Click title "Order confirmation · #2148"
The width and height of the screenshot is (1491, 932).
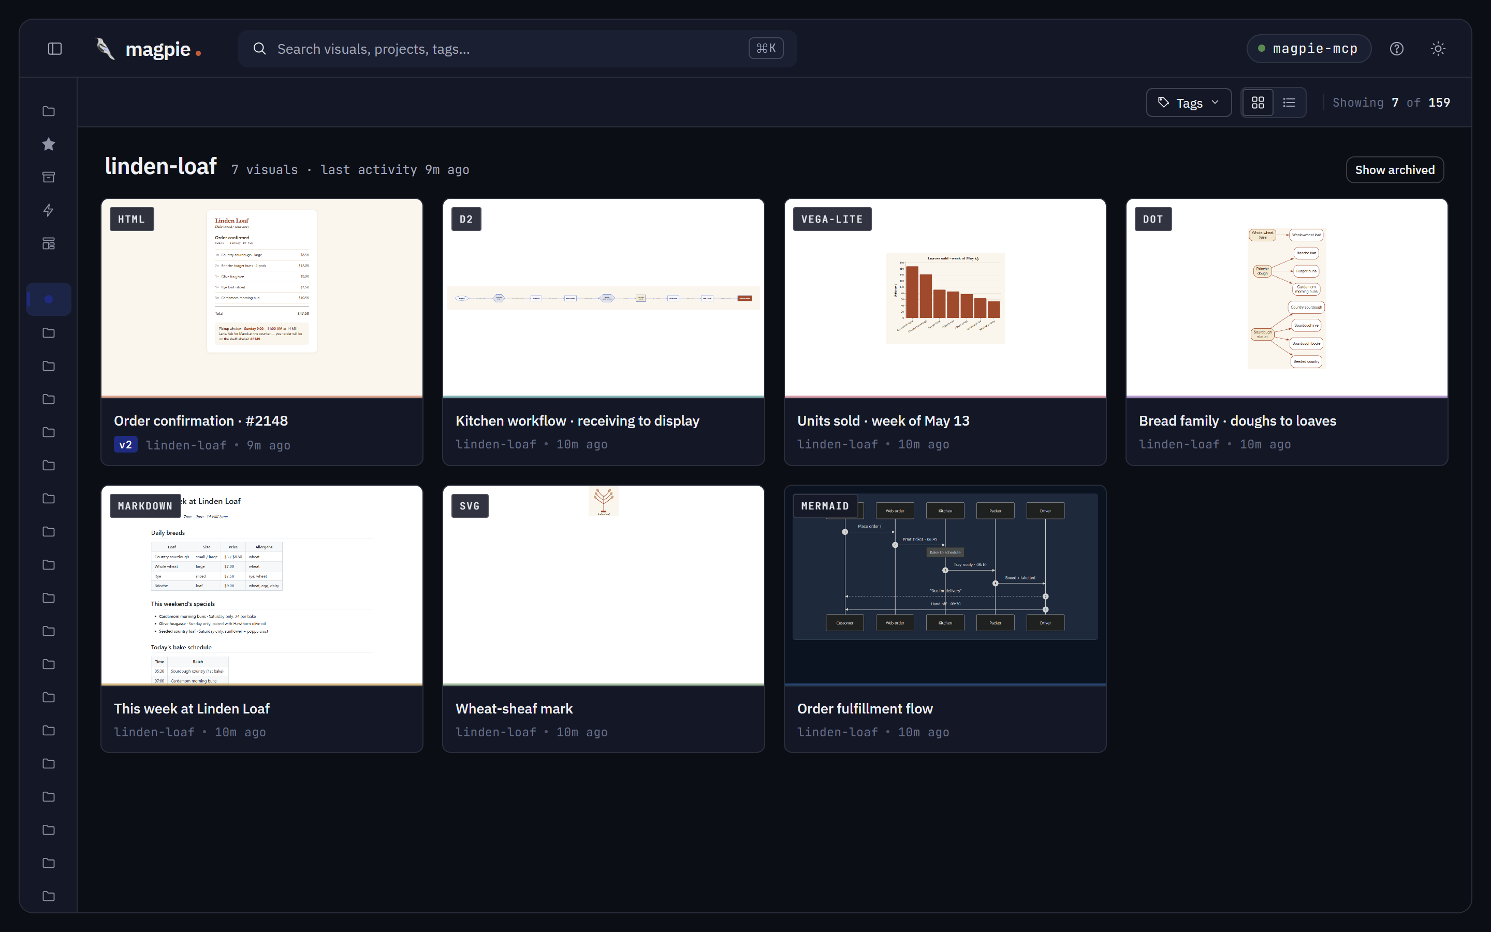(201, 421)
